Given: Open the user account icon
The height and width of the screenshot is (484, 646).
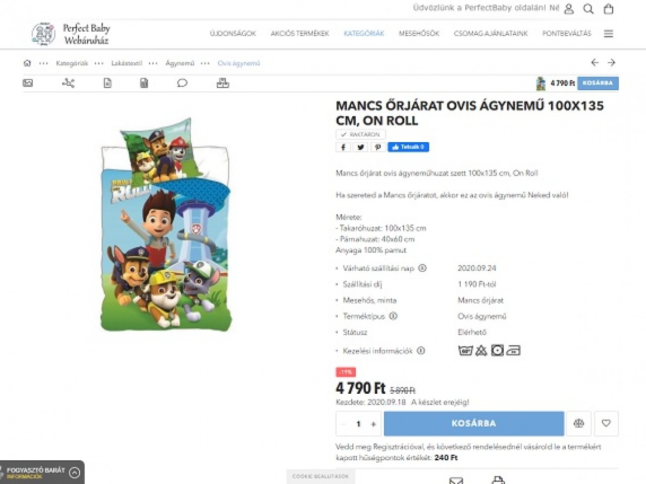Looking at the screenshot, I should pyautogui.click(x=569, y=9).
